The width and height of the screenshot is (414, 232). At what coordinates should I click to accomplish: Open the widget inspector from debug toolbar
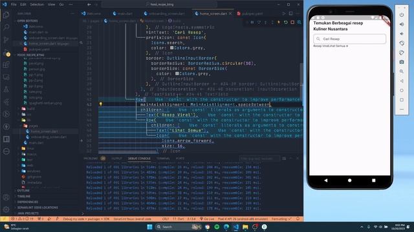click(x=299, y=23)
